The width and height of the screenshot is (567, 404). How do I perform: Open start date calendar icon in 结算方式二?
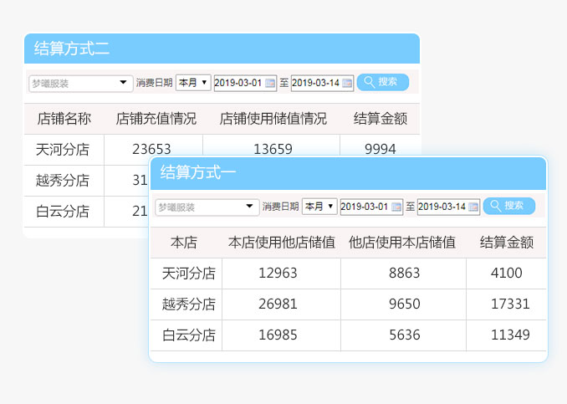coord(270,83)
